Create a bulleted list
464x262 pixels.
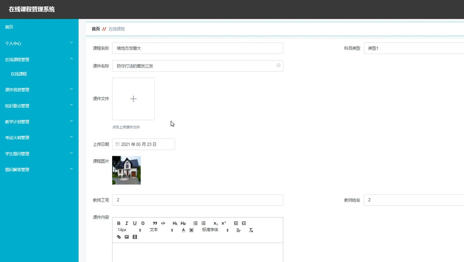click(x=203, y=223)
